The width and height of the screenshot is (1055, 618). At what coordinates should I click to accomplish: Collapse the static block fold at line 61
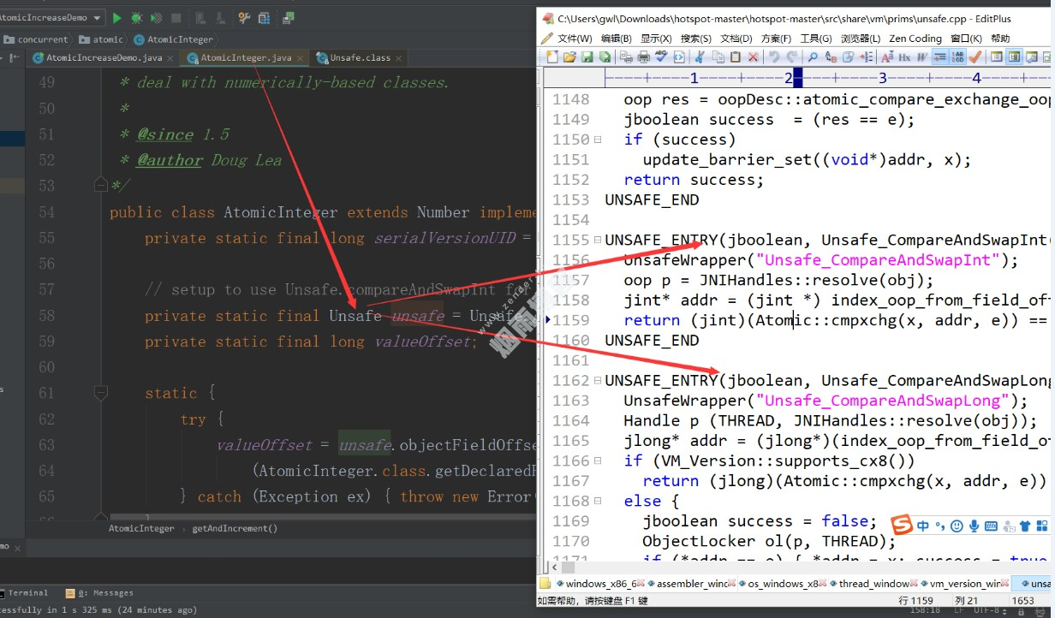pyautogui.click(x=100, y=394)
